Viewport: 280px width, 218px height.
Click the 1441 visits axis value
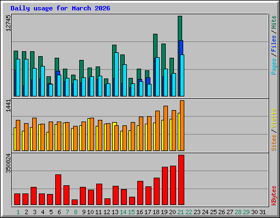[x=8, y=106]
